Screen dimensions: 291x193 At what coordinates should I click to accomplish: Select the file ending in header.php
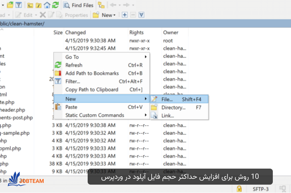click(x=12, y=110)
